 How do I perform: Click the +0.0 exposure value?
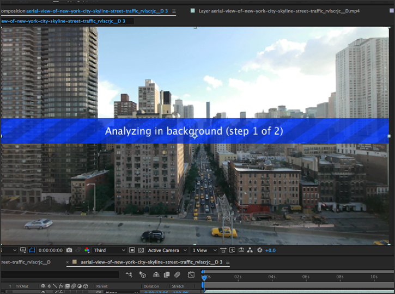point(270,250)
